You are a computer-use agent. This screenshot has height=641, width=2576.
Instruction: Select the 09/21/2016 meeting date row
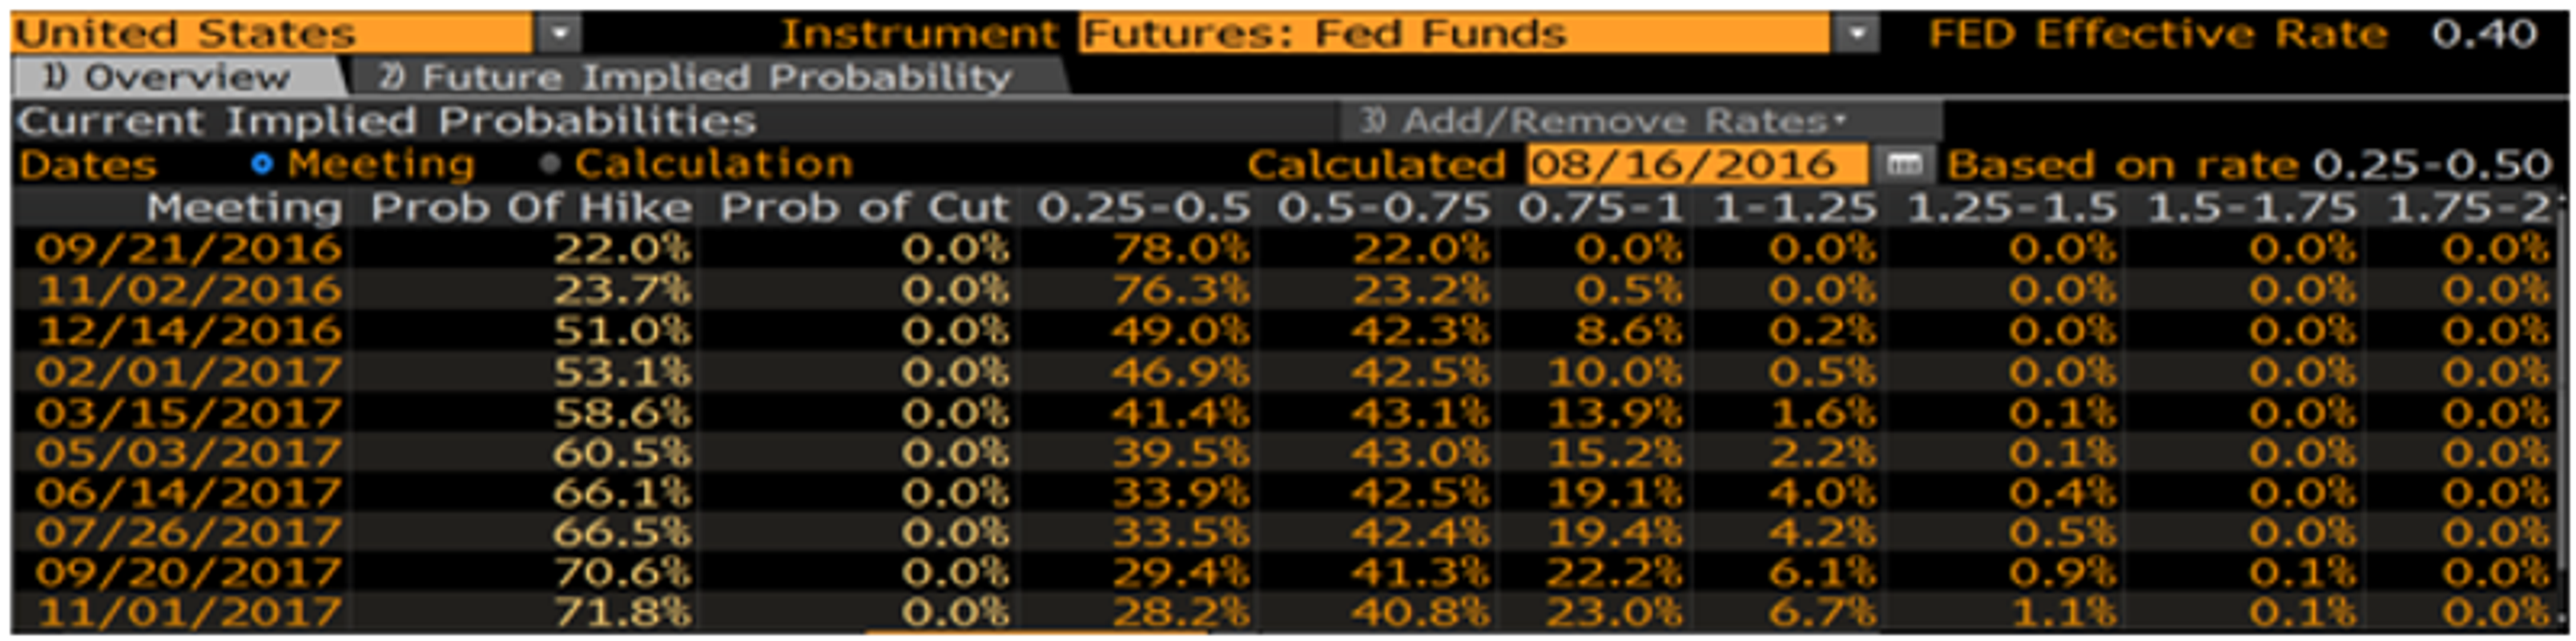click(188, 248)
